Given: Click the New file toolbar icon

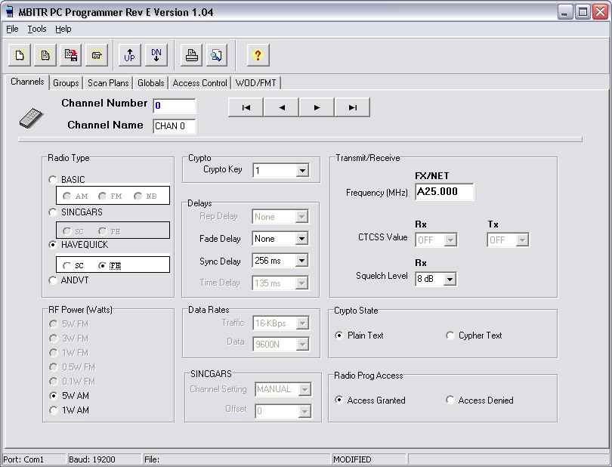Looking at the screenshot, I should [x=20, y=55].
